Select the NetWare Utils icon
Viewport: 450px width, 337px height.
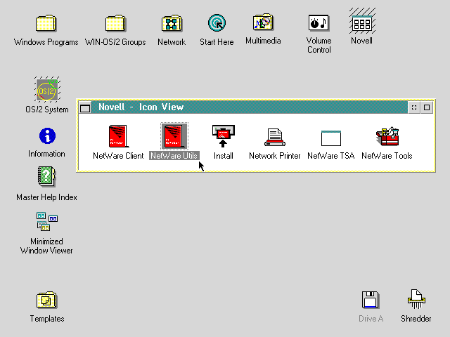click(174, 136)
